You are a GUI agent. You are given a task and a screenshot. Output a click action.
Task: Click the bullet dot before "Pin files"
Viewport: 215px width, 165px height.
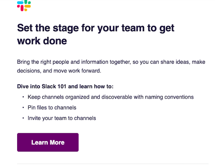tap(23, 108)
